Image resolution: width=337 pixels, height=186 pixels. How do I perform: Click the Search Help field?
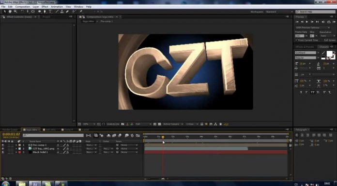point(315,12)
